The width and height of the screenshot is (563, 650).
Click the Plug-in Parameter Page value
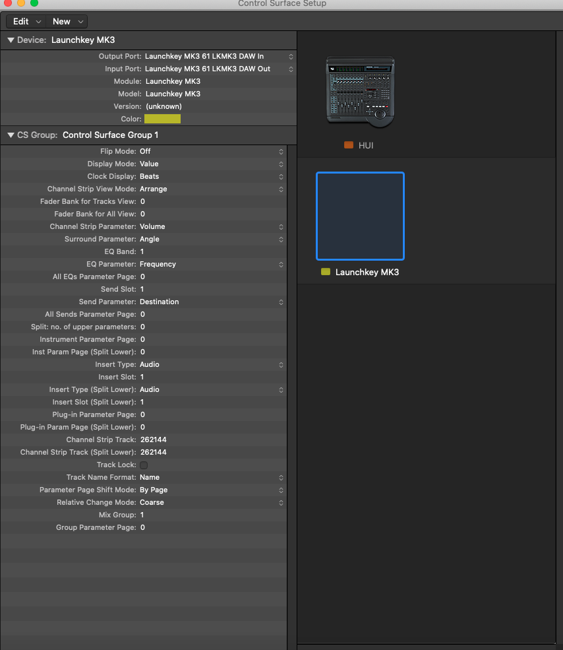142,414
